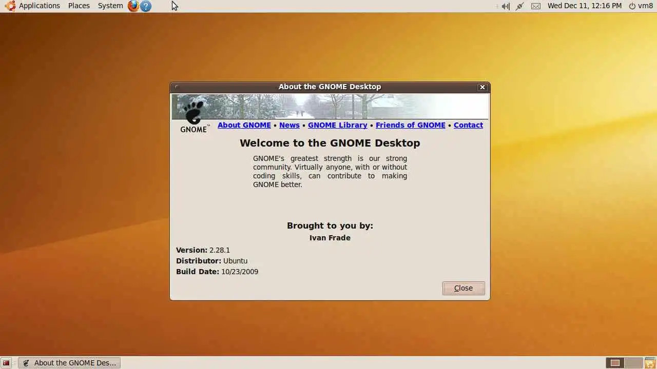Open the vm8 user session menu
The height and width of the screenshot is (369, 657).
[641, 6]
